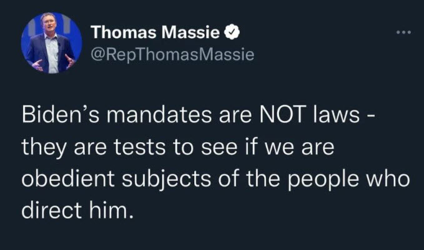Click the hyphen after the word laws
This screenshot has width=424, height=250.
tap(370, 117)
